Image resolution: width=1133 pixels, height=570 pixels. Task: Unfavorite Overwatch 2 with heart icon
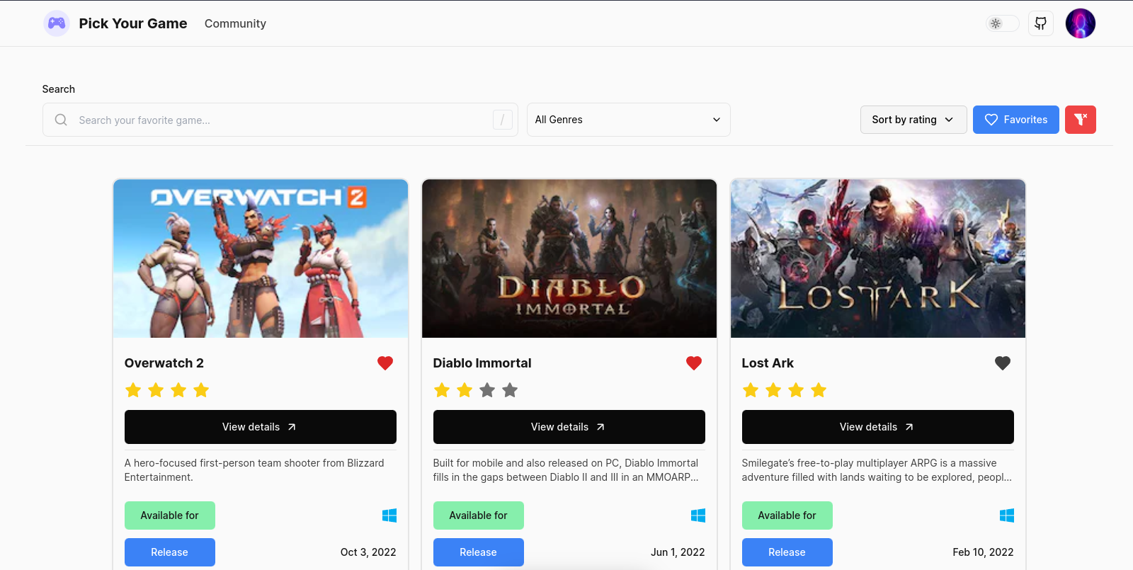(x=385, y=363)
